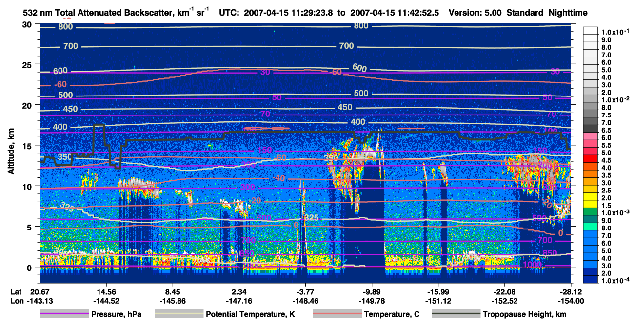Click the magenta 'Pressure, hPa' legend line
Viewport: 634px width, 325px height.
pos(64,314)
